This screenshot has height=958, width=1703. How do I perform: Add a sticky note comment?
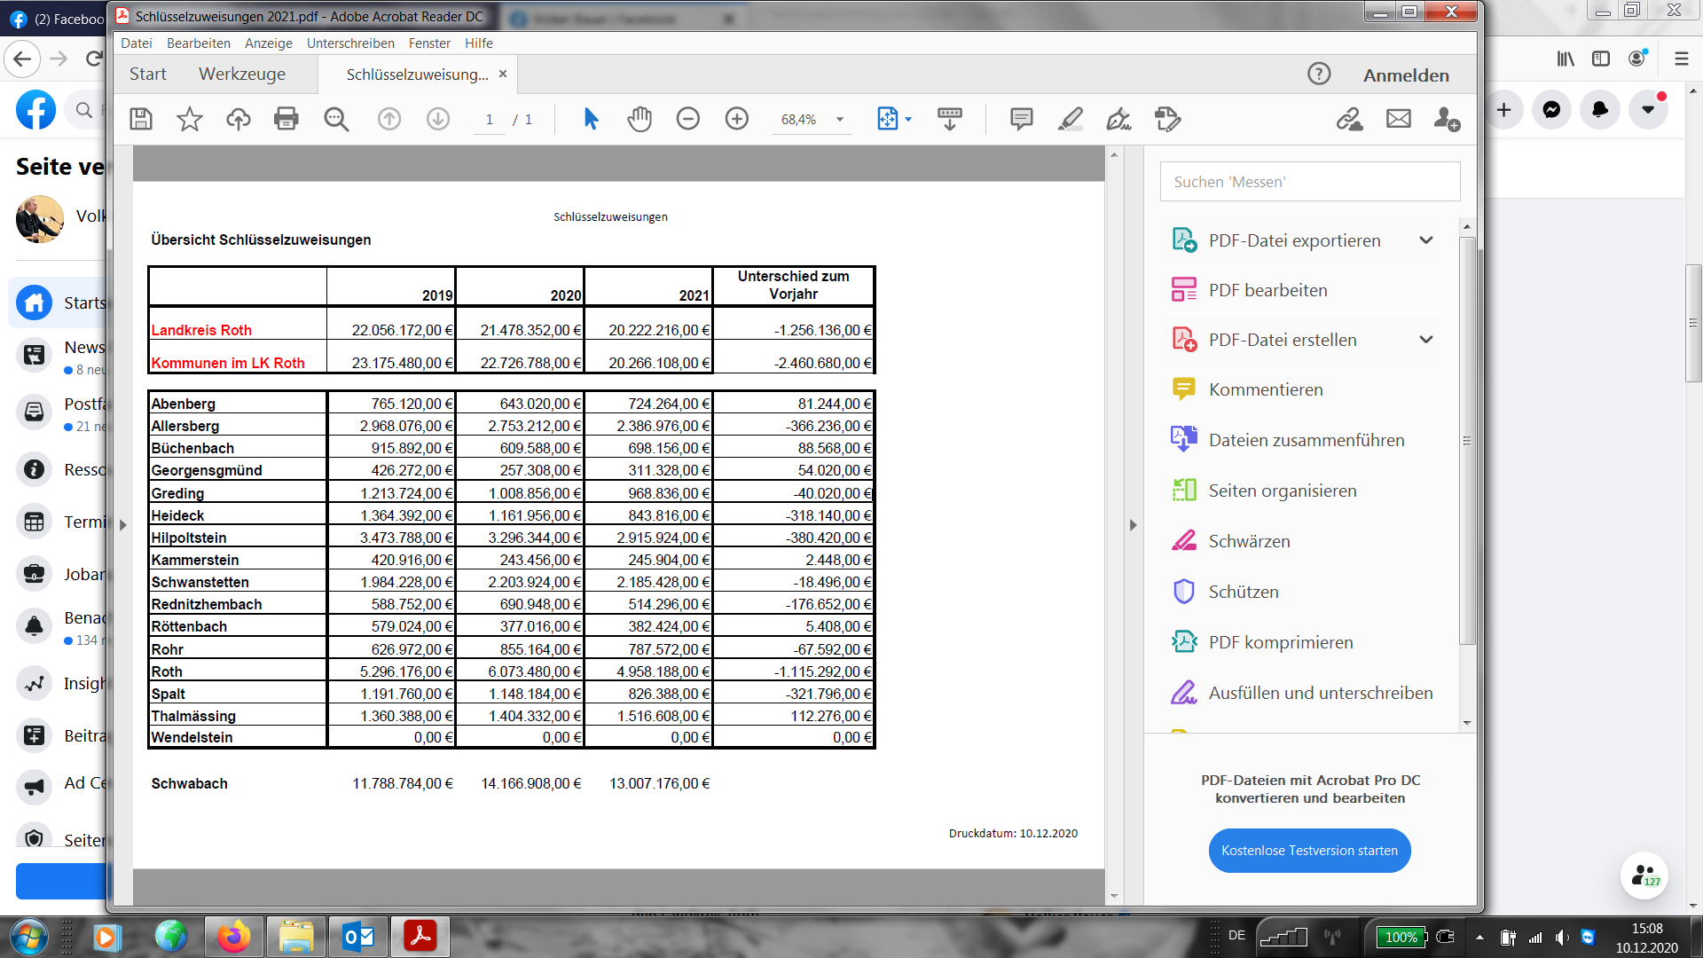click(x=1022, y=119)
